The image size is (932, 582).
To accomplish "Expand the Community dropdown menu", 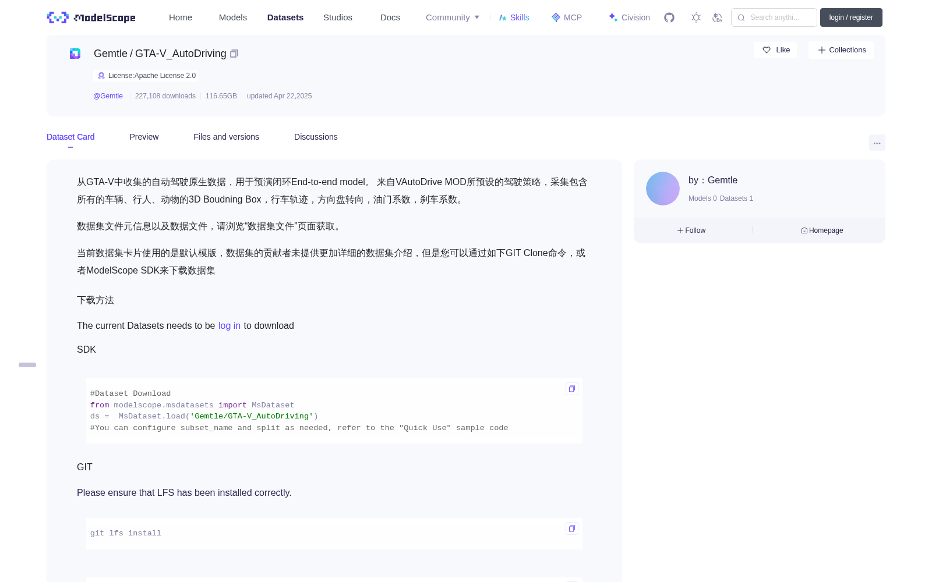I will click(x=453, y=17).
